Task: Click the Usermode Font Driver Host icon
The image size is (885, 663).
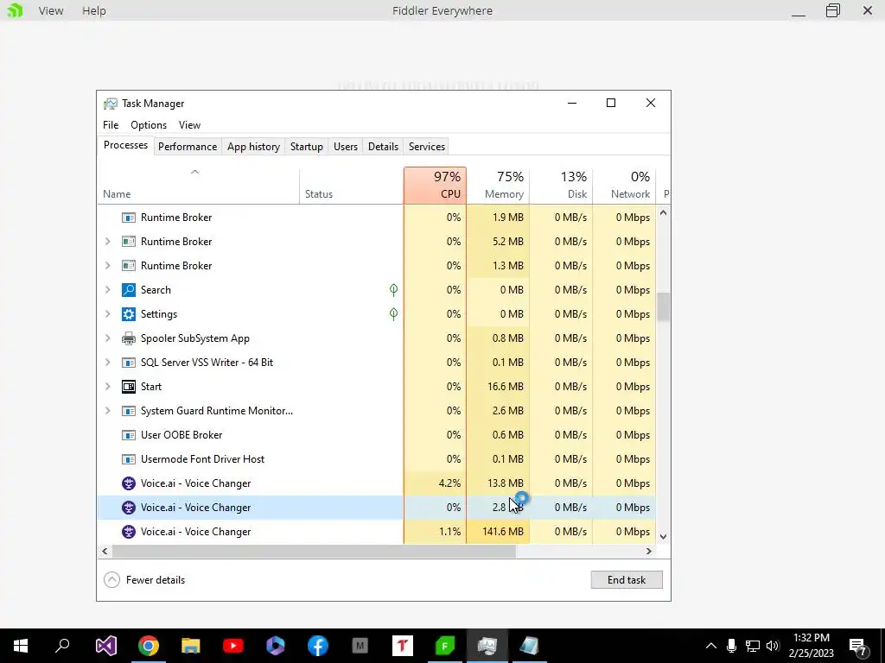Action: [x=129, y=459]
